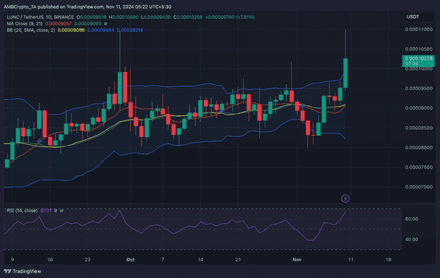Click the TradingView logo icon
This screenshot has width=440, height=278.
click(x=7, y=271)
